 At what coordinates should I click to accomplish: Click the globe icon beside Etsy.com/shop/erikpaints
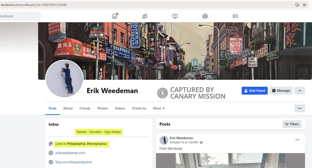pos(51,162)
